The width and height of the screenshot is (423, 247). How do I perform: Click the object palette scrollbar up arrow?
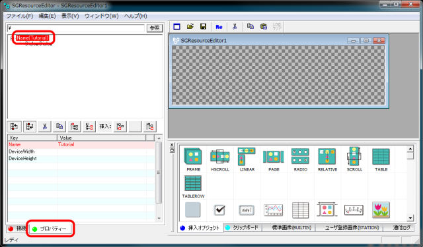[410, 149]
